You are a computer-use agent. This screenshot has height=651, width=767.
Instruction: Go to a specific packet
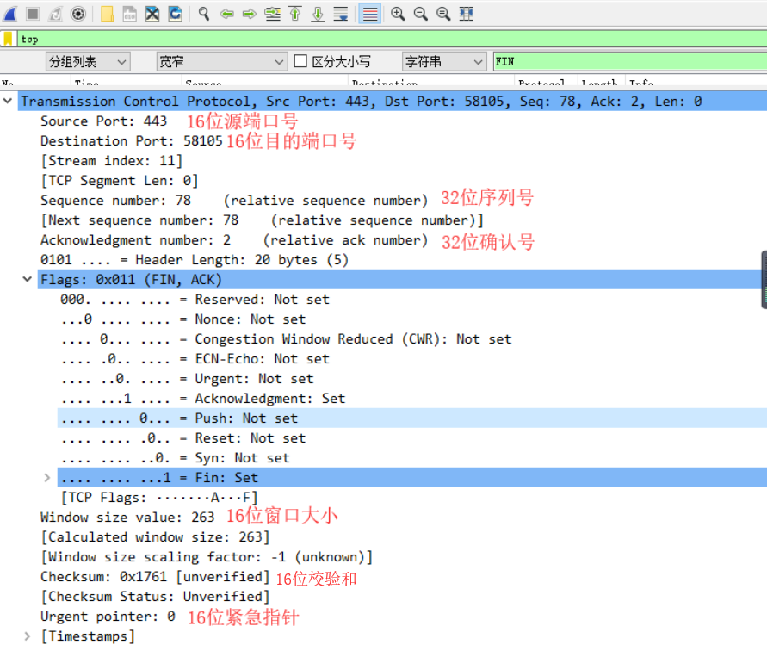coord(273,14)
